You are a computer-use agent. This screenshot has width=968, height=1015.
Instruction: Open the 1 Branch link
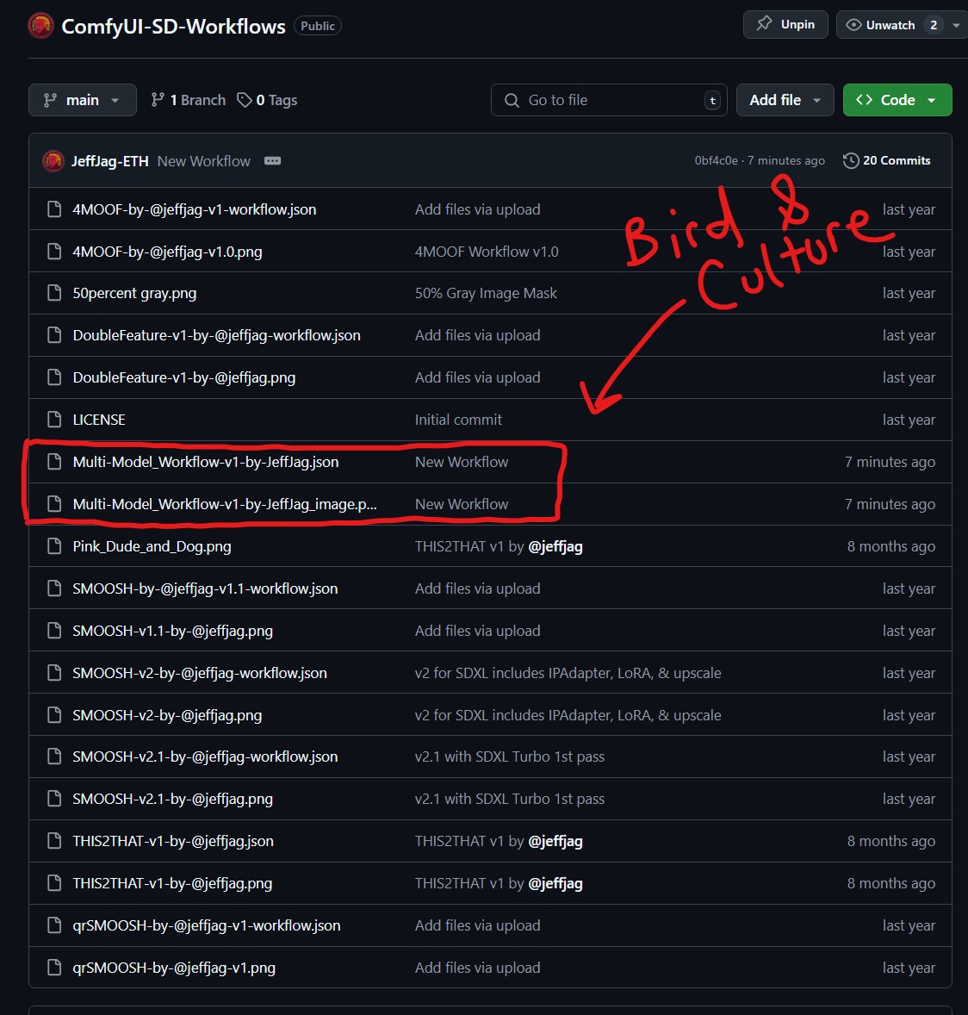189,100
